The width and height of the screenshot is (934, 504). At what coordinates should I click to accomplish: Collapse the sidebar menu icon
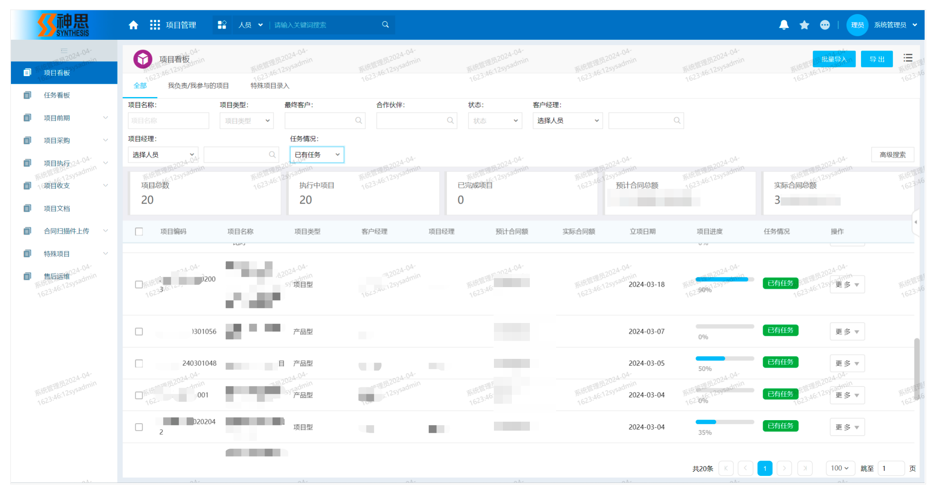[64, 51]
